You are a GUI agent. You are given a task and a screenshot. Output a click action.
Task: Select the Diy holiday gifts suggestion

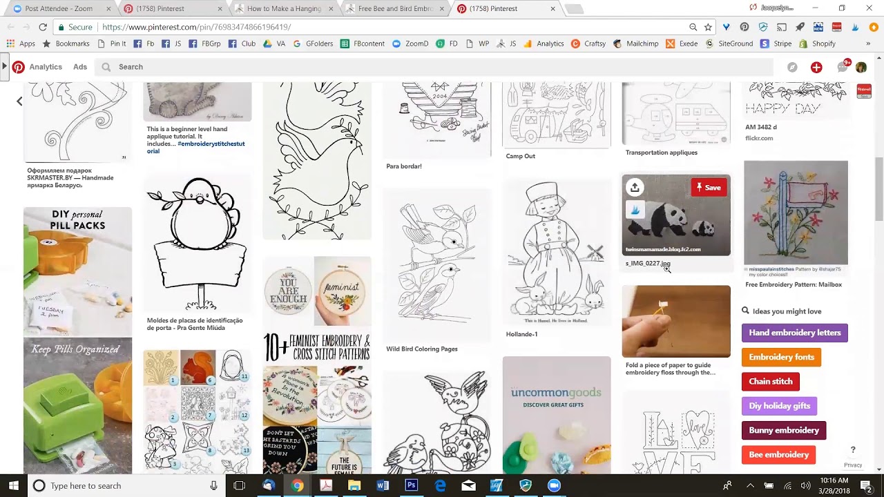(x=780, y=406)
